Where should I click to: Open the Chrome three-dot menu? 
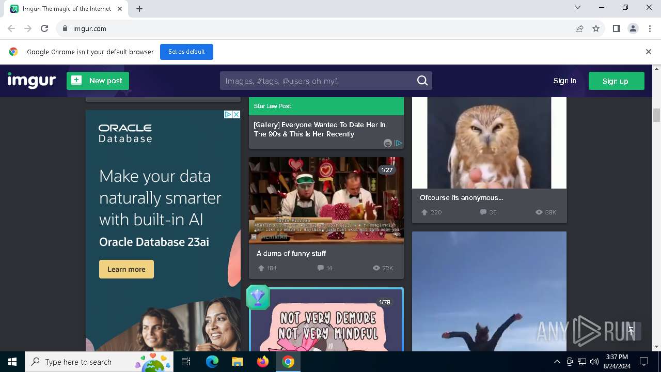click(x=649, y=28)
